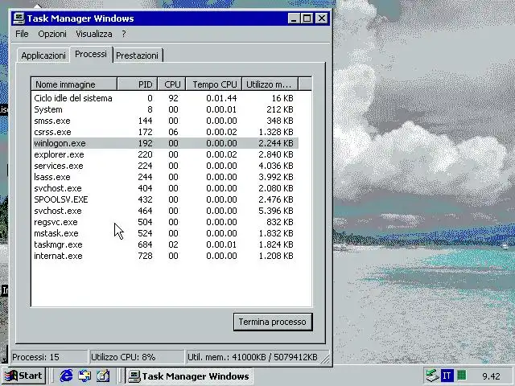The width and height of the screenshot is (515, 386).
Task: Click Task Manager Windows taskbar button
Action: pyautogui.click(x=189, y=376)
